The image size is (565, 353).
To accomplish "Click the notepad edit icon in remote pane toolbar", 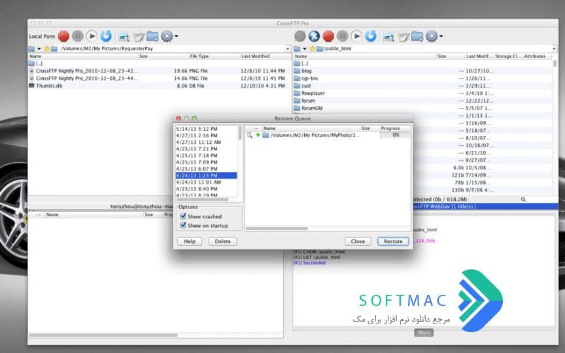I will 403,37.
